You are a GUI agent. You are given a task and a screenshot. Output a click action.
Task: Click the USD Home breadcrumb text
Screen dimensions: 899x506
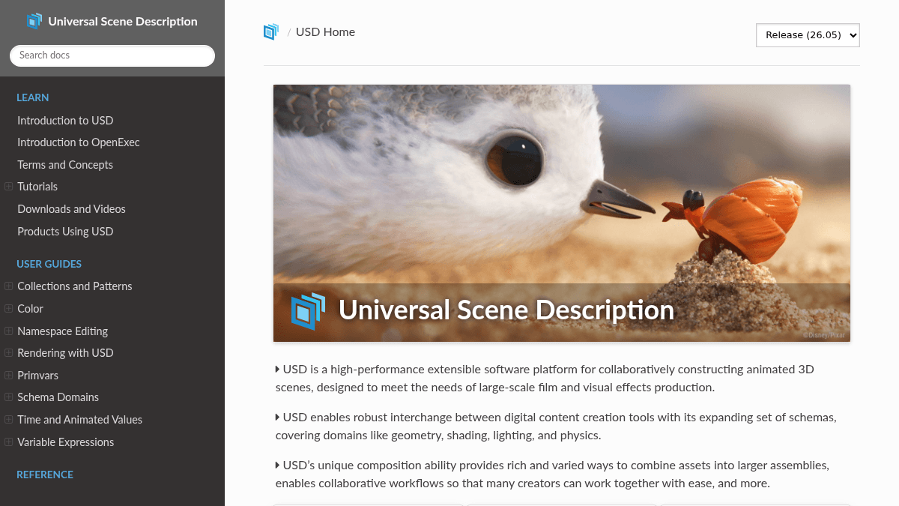[325, 32]
